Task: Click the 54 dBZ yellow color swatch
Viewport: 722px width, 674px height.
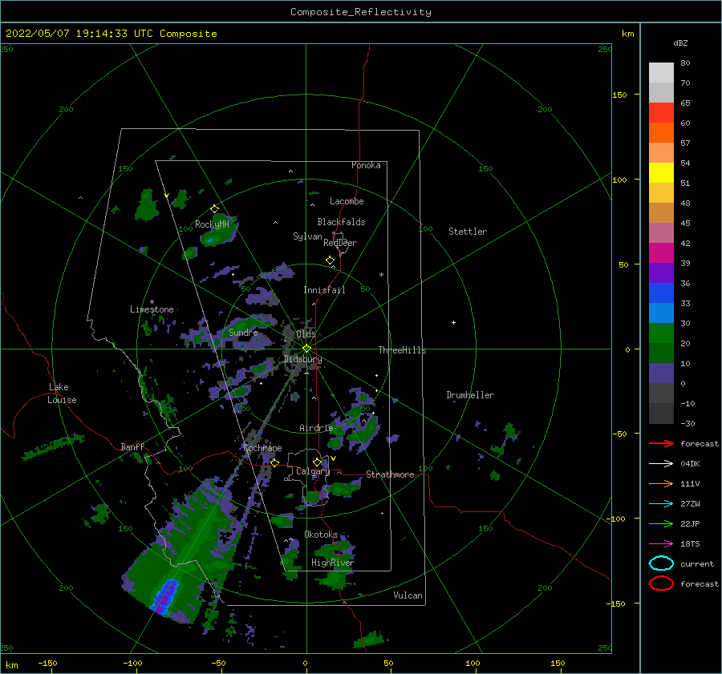Action: point(661,172)
